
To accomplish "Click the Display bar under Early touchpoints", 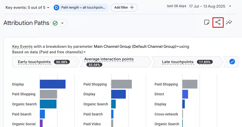I will click(52, 84).
